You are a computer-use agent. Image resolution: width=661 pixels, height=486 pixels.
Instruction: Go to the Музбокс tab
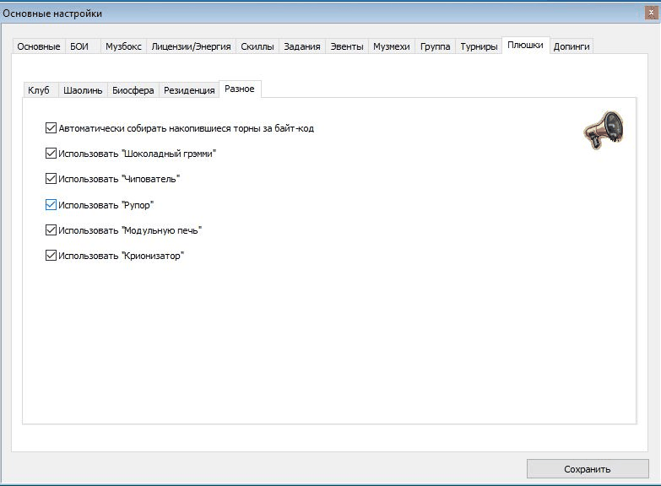pyautogui.click(x=123, y=46)
